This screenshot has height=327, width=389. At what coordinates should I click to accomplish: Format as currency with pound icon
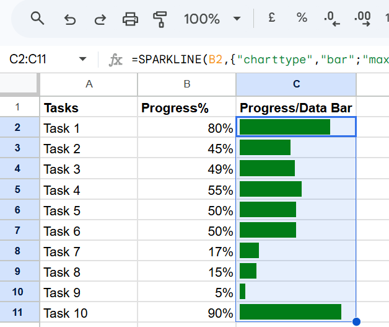pyautogui.click(x=272, y=17)
